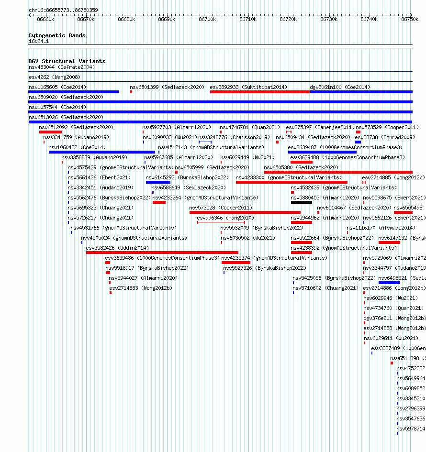Open nsv6030502 (Wu2021) variant

pos(248,238)
